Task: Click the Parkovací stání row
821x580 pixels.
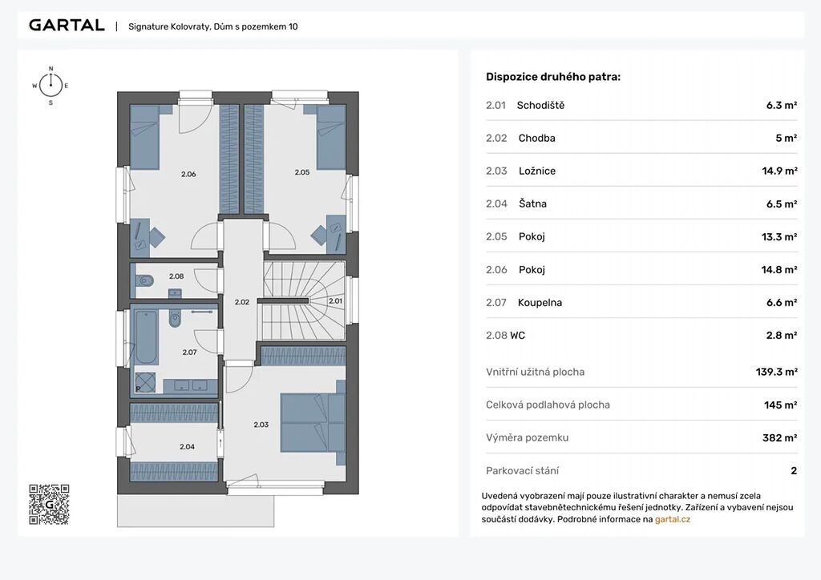Action: (641, 470)
